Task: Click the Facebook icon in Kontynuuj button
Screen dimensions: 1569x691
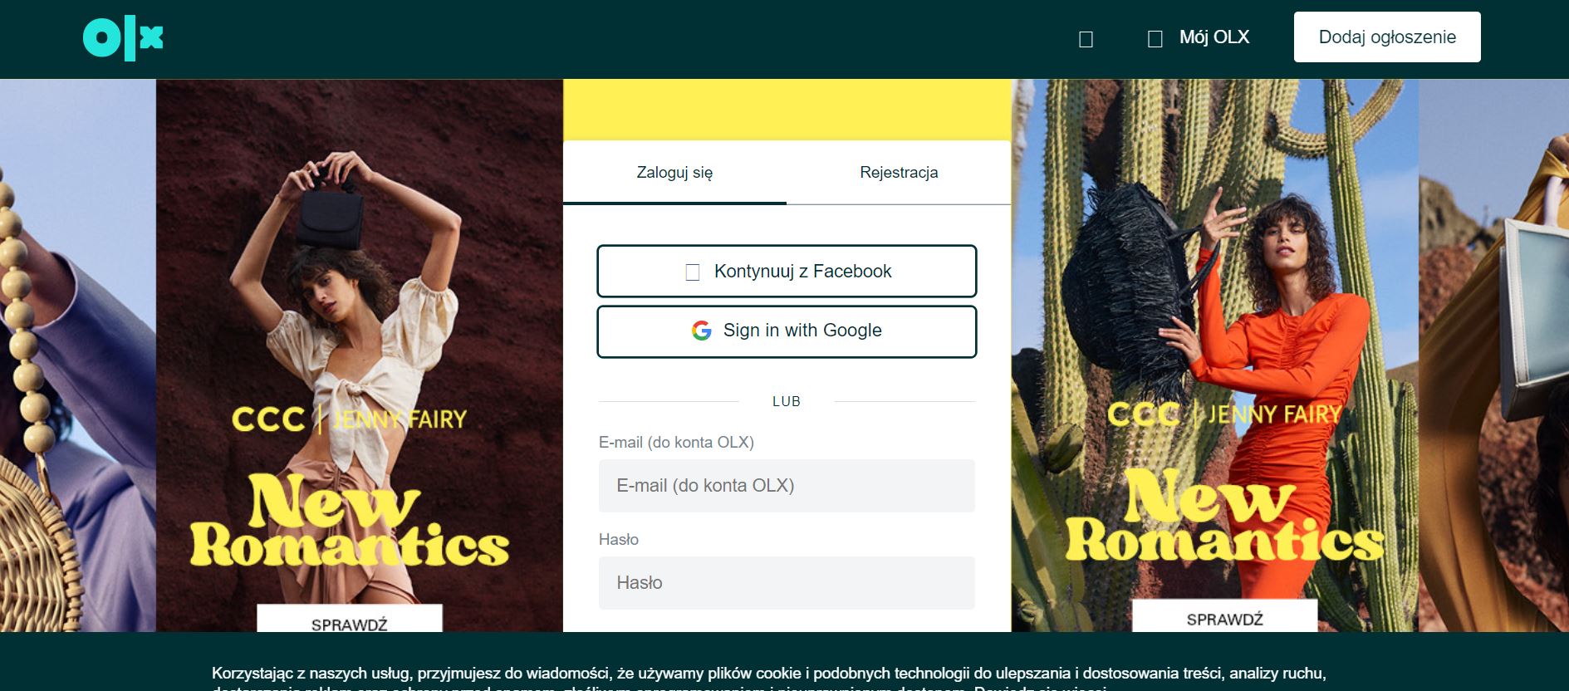Action: coord(692,272)
